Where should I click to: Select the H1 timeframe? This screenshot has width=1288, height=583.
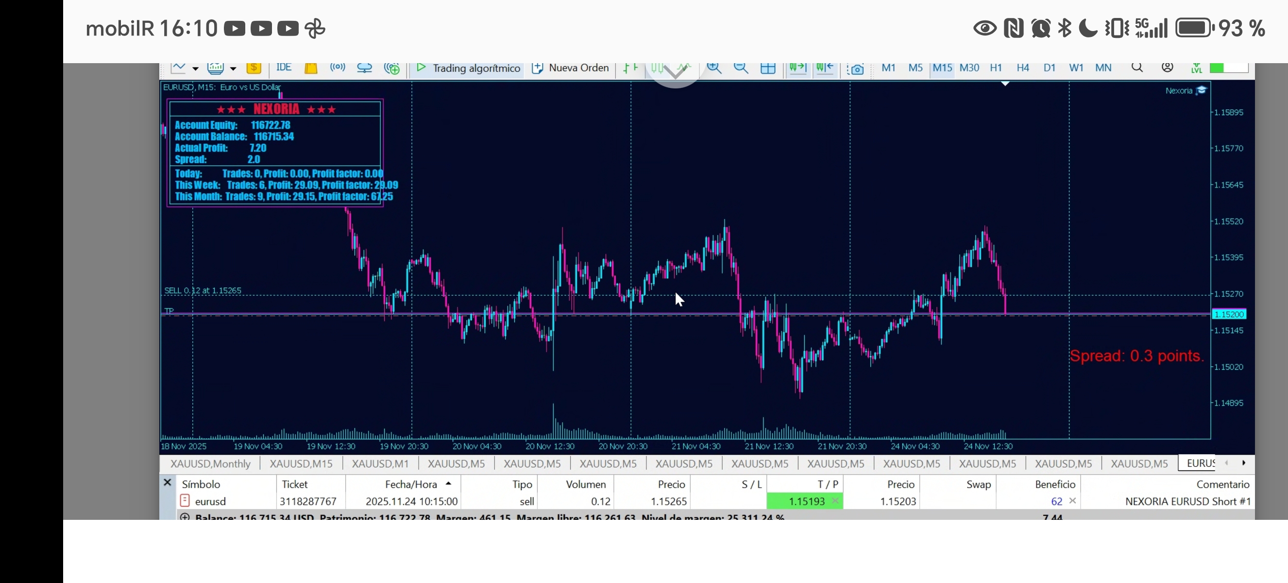point(996,68)
